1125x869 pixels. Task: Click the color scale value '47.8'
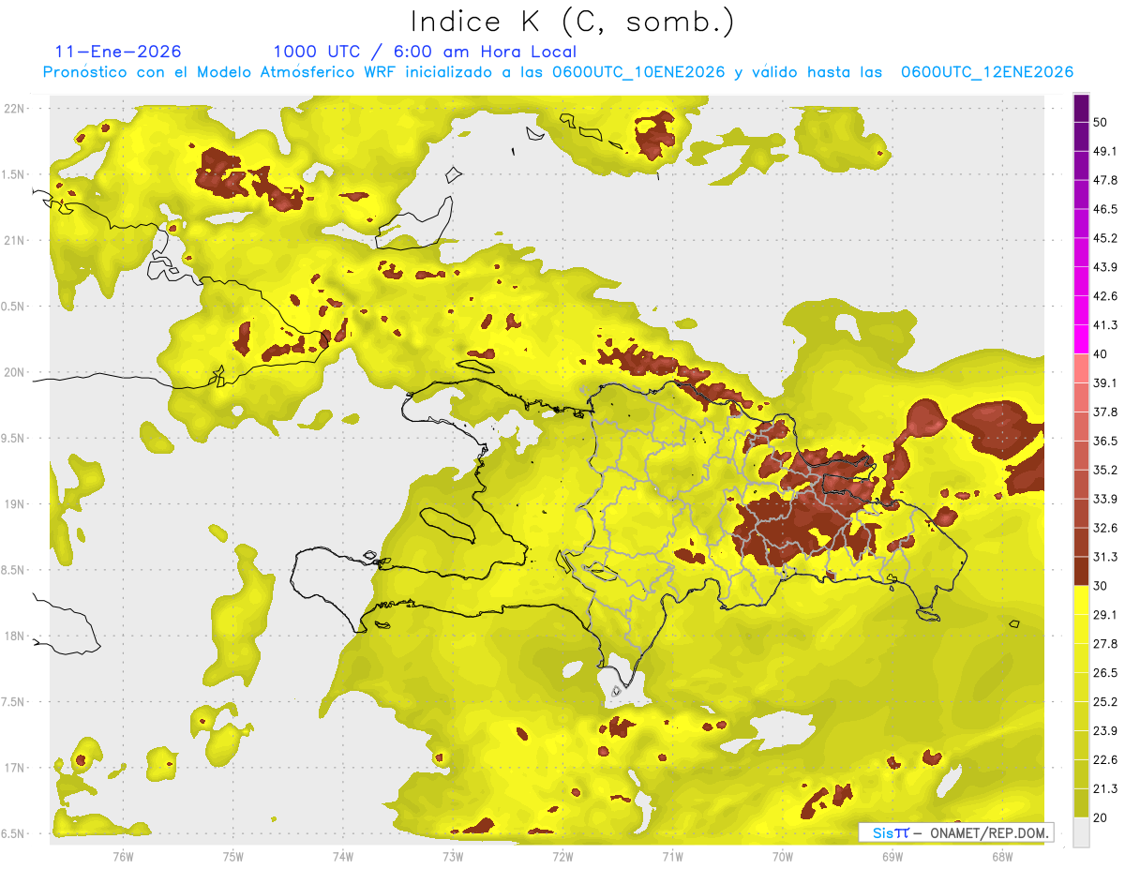(1105, 180)
